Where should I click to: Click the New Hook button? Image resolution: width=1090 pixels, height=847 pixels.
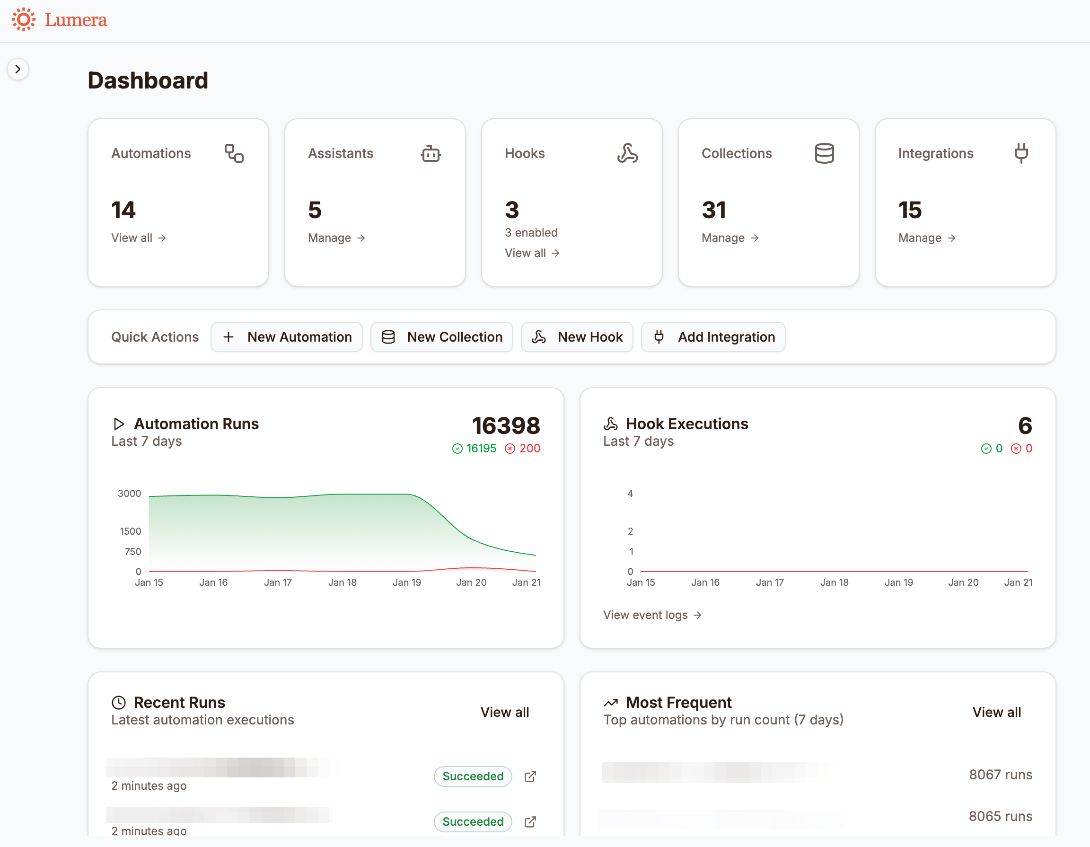coord(577,337)
